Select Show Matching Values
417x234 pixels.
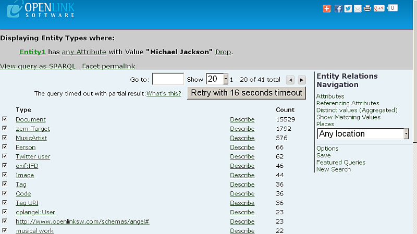pos(348,117)
